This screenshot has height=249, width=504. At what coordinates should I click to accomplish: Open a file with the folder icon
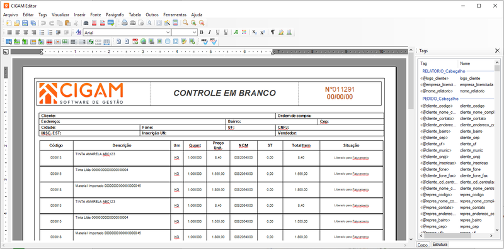[17, 23]
